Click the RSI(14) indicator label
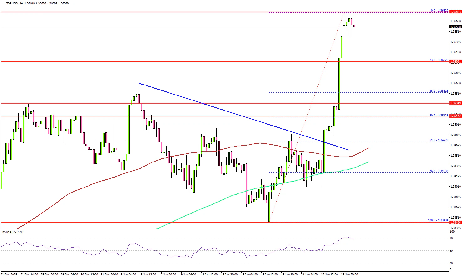The height and width of the screenshot is (278, 463). (13, 232)
